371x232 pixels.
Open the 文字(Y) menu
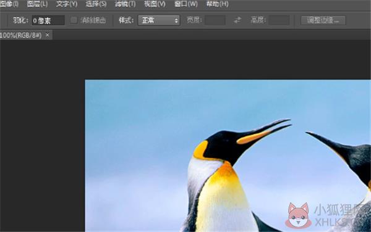tap(67, 4)
